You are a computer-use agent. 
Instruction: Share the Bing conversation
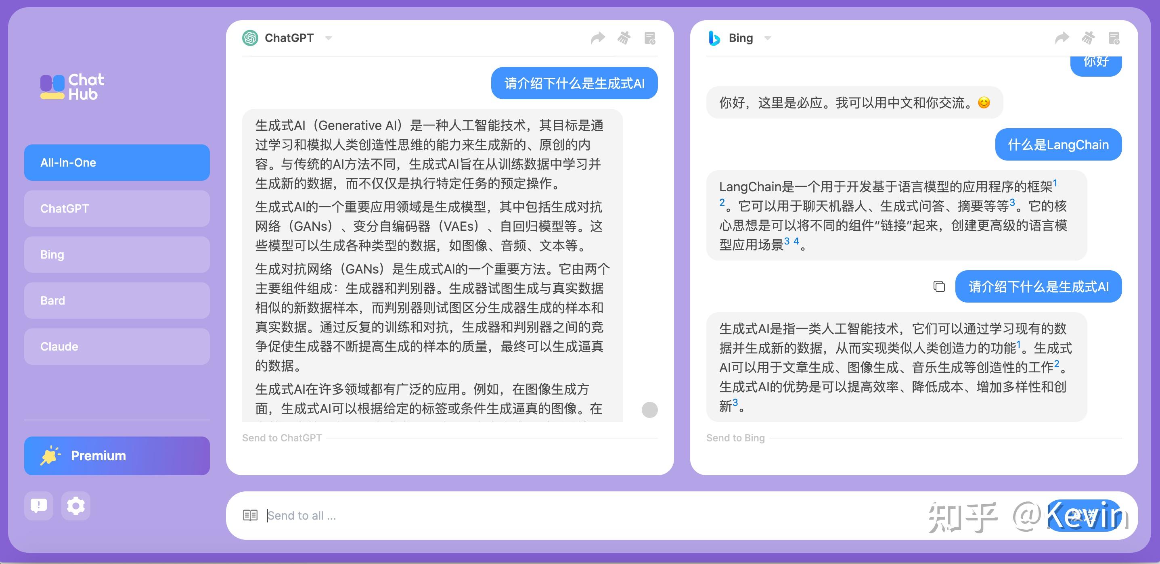click(1063, 38)
